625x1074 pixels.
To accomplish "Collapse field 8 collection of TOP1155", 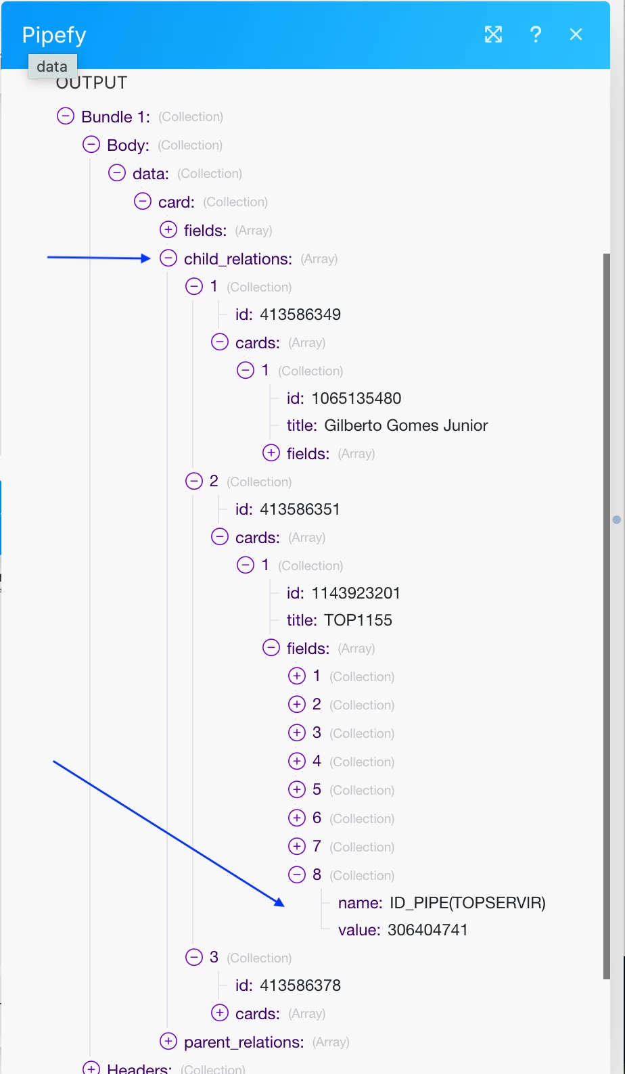I will pyautogui.click(x=297, y=875).
